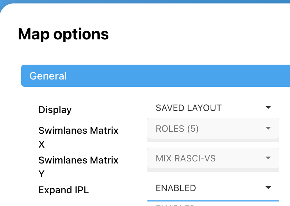Collapse the General section header
This screenshot has height=206, width=290.
(155, 76)
